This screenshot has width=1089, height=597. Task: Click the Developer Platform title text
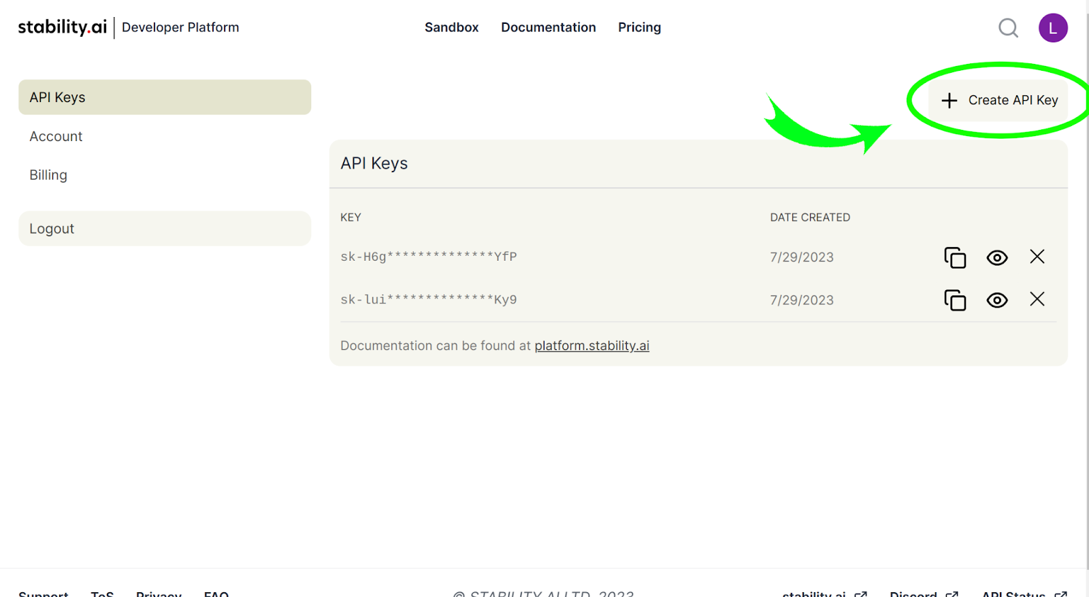pyautogui.click(x=180, y=27)
